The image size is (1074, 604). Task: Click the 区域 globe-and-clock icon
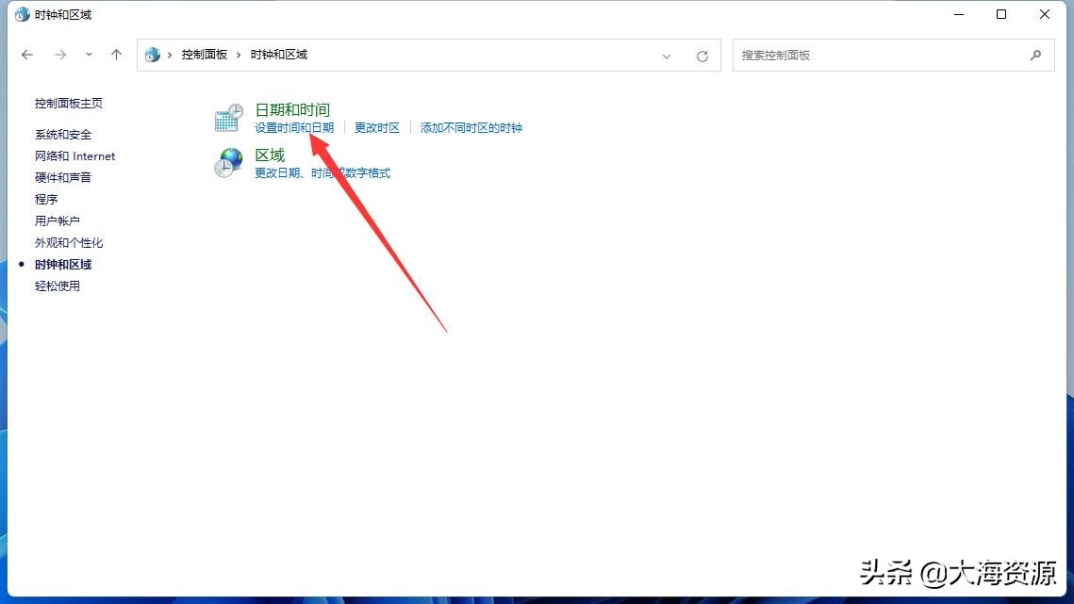point(227,162)
